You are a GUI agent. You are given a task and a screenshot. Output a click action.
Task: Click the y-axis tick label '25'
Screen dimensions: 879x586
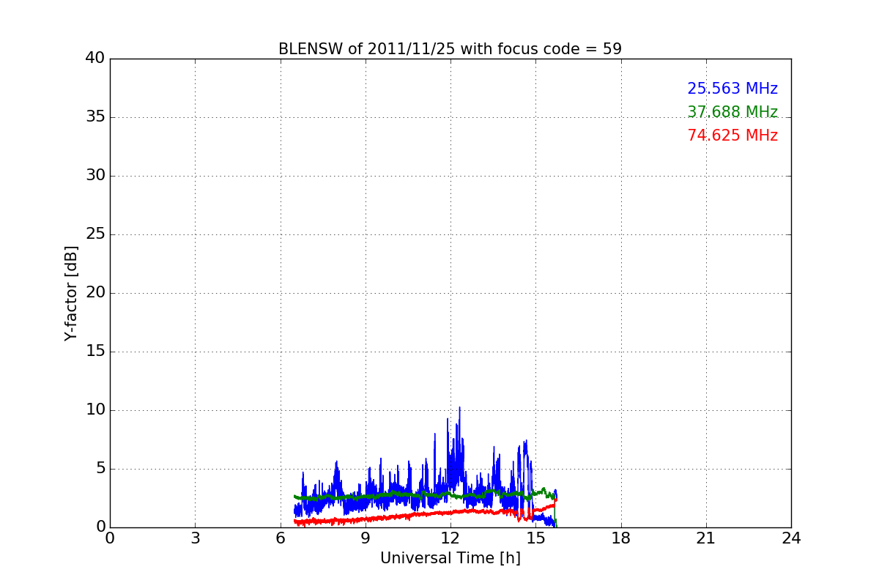[x=95, y=234]
